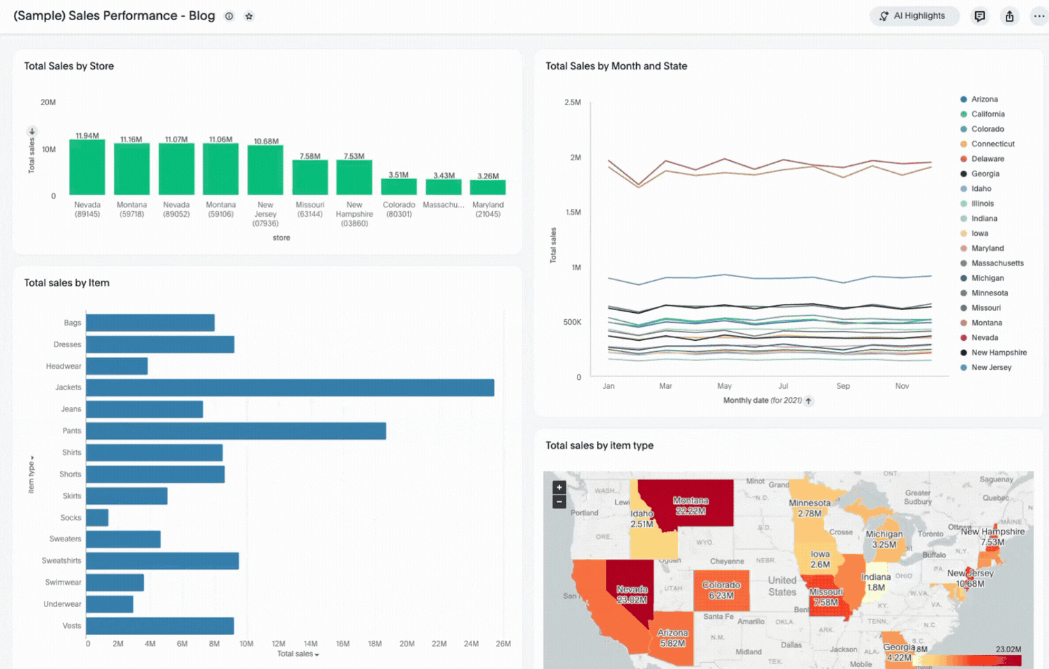Hide the Nevada line via the legend
The height and width of the screenshot is (669, 1049).
pyautogui.click(x=984, y=338)
